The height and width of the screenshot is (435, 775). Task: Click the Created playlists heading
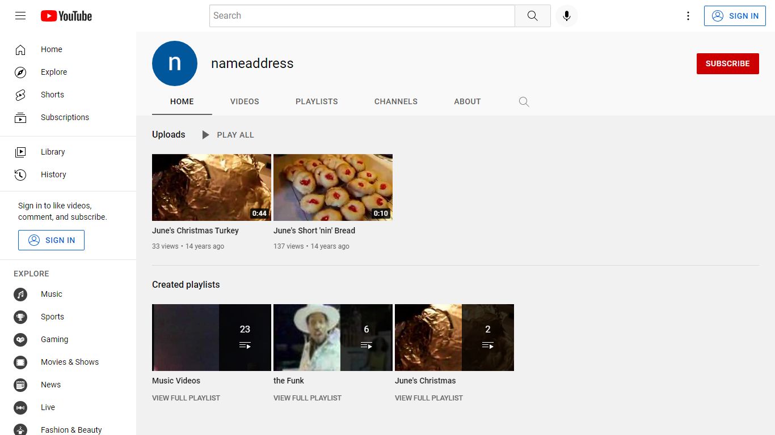(186, 284)
